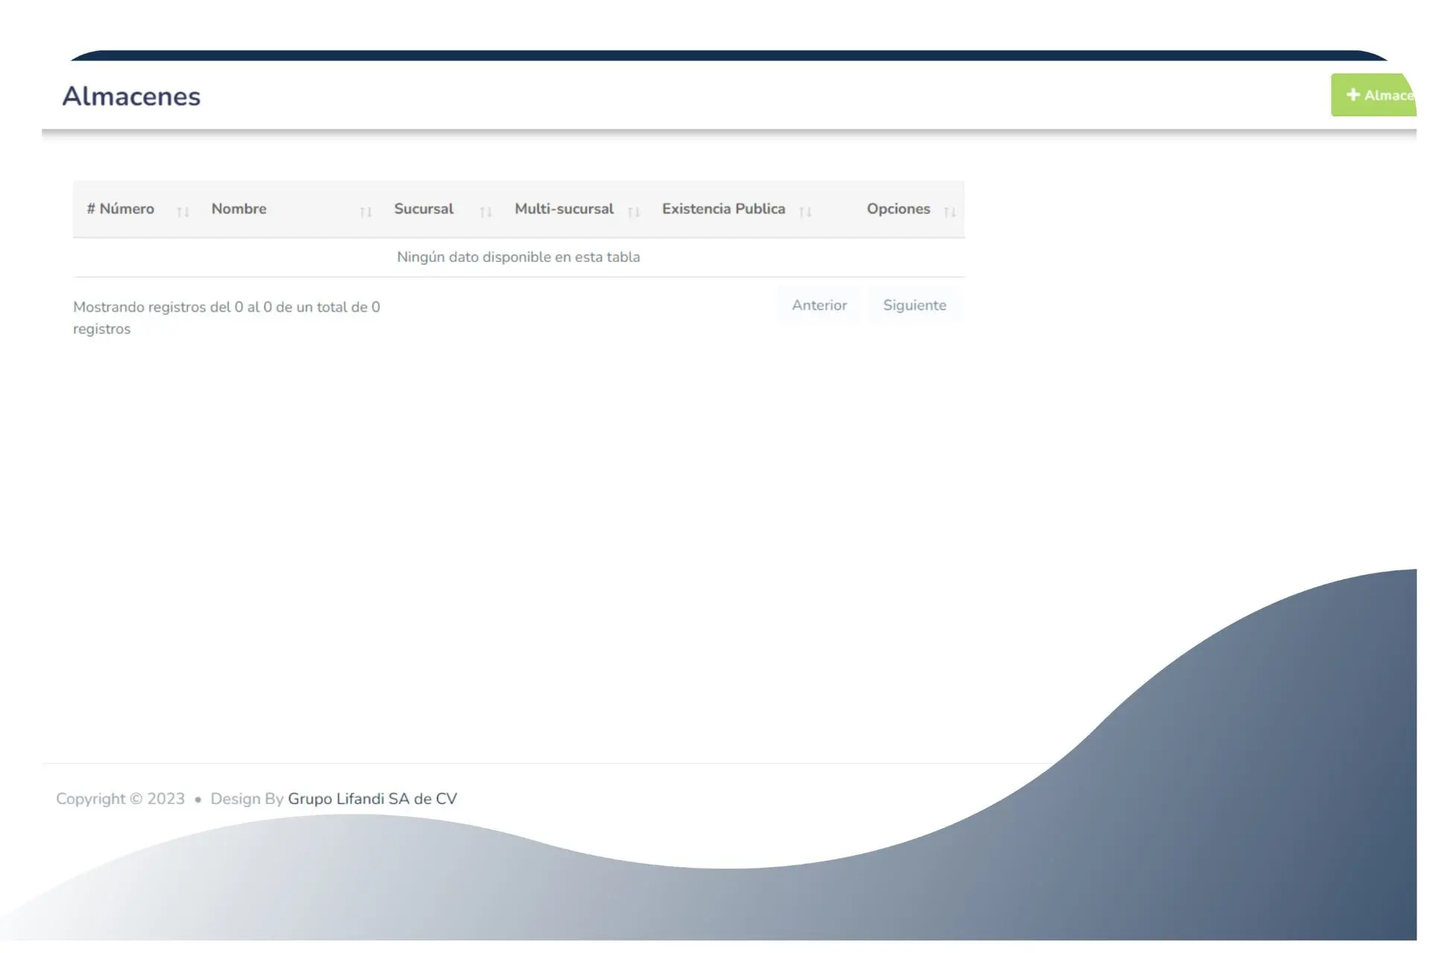Click the sort arrows beside Opciones
The width and height of the screenshot is (1430, 953).
(950, 212)
